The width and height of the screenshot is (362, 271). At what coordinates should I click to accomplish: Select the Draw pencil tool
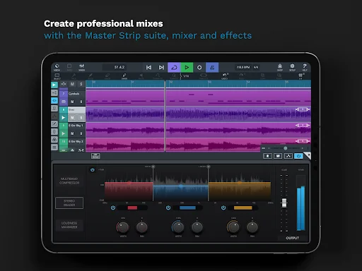point(124,76)
